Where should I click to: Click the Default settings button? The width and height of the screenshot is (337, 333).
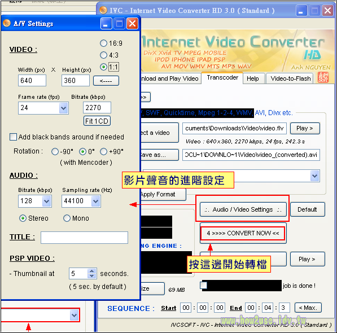point(307,209)
